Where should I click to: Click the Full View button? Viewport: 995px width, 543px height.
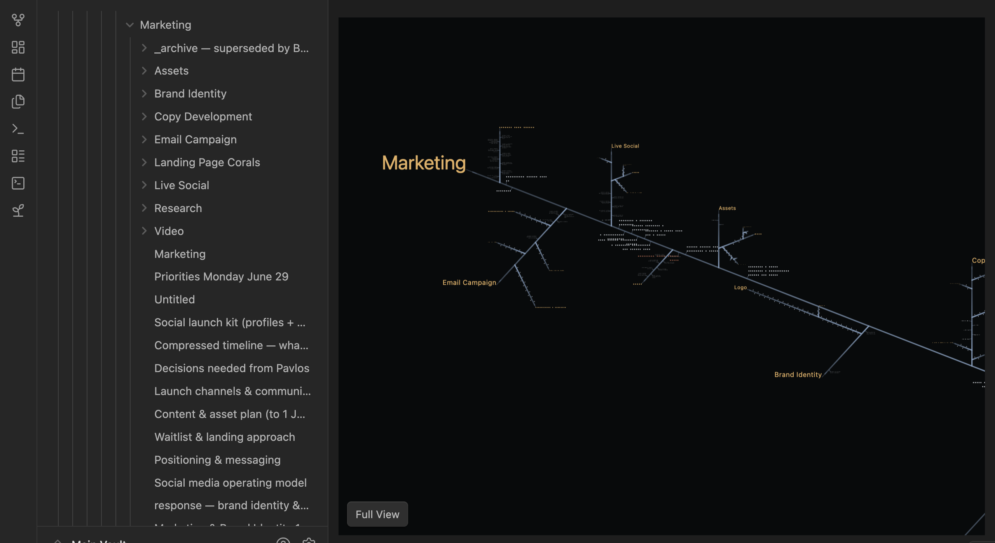[x=377, y=514]
